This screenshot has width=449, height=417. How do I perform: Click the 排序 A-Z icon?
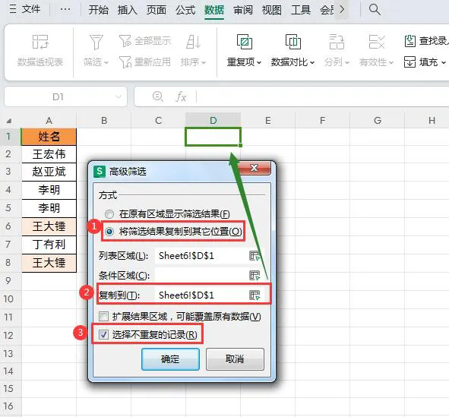pyautogui.click(x=193, y=42)
